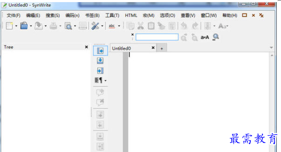Open the 选项(O) menu
This screenshot has height=152, width=281.
point(168,16)
